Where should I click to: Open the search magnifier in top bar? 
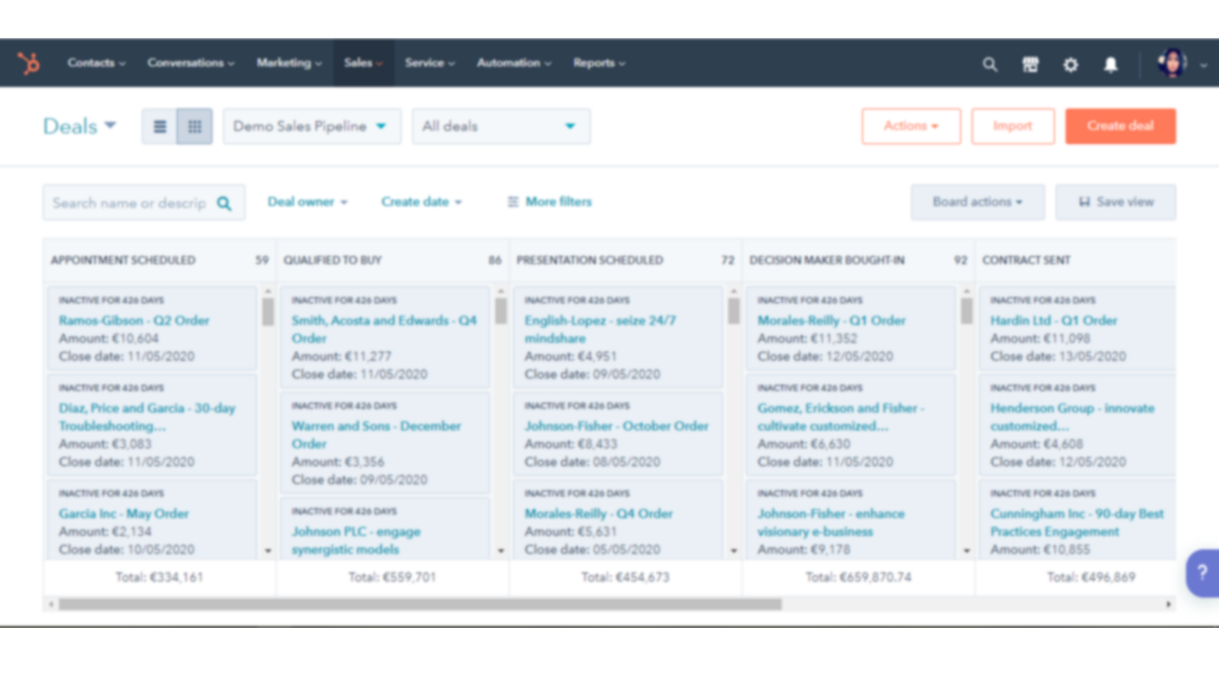(x=990, y=65)
